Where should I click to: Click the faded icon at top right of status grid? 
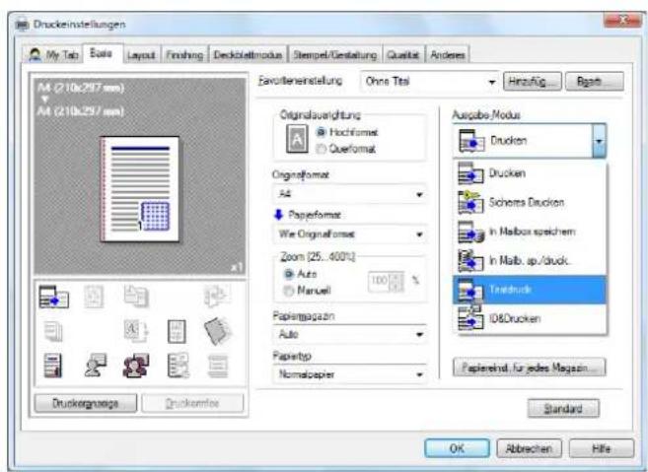[217, 296]
